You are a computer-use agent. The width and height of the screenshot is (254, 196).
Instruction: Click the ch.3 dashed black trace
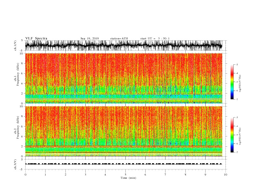click(123, 164)
